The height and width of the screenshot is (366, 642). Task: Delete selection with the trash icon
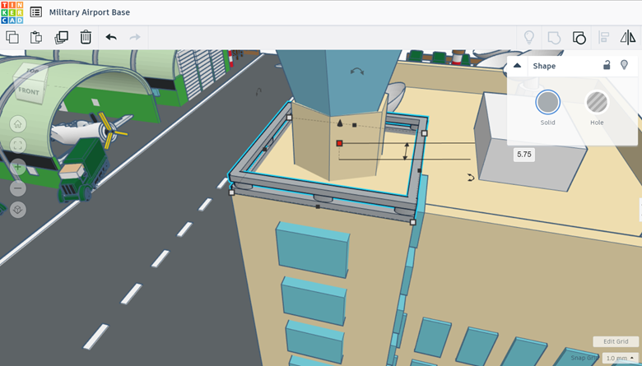coord(86,37)
